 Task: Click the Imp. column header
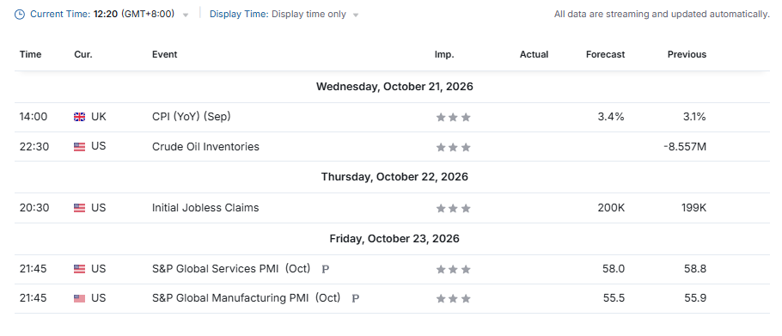pos(444,54)
